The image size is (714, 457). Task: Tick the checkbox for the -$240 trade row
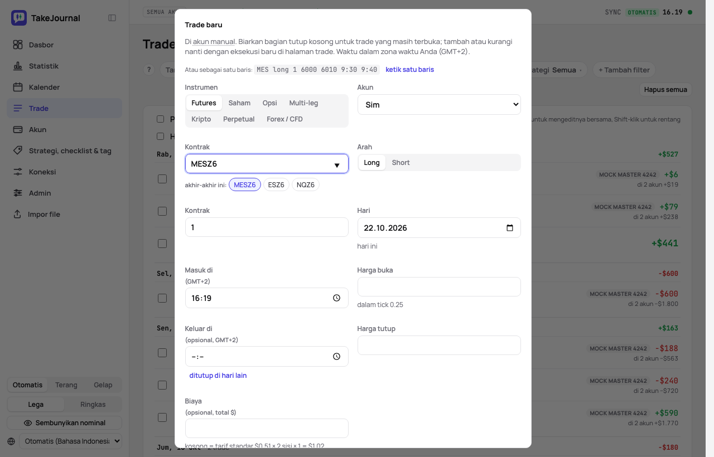[x=162, y=385]
